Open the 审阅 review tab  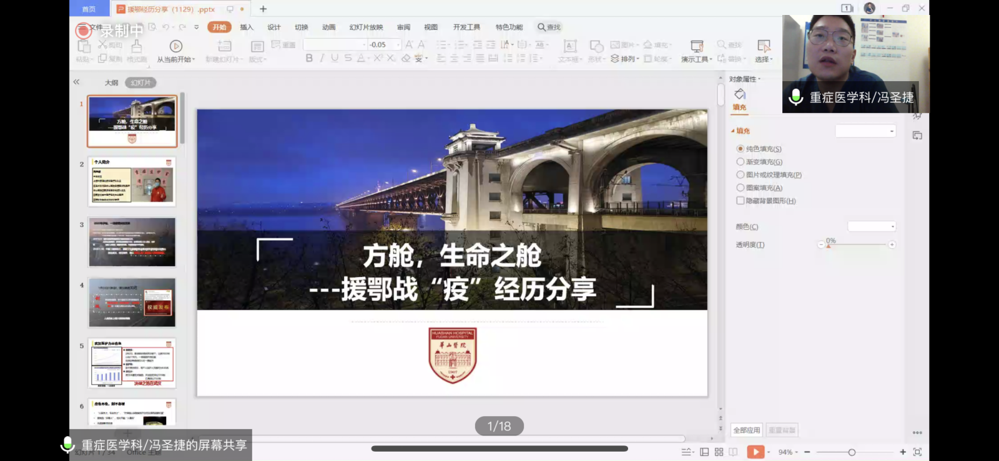(404, 27)
